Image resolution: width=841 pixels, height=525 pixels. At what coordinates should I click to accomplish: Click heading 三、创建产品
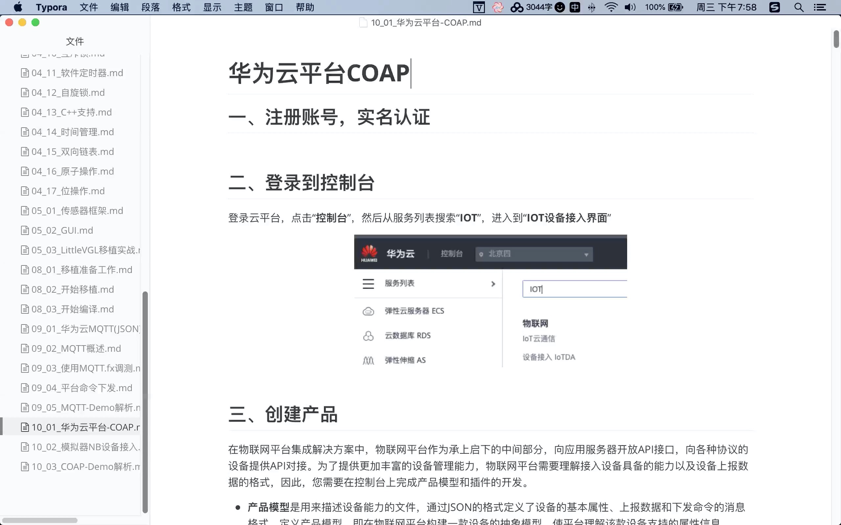(x=283, y=414)
